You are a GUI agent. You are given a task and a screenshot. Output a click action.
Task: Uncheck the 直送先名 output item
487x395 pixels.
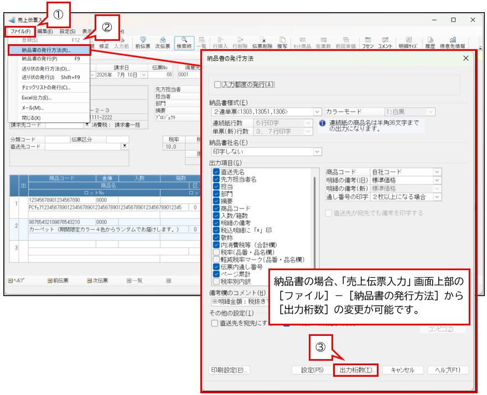tap(216, 172)
